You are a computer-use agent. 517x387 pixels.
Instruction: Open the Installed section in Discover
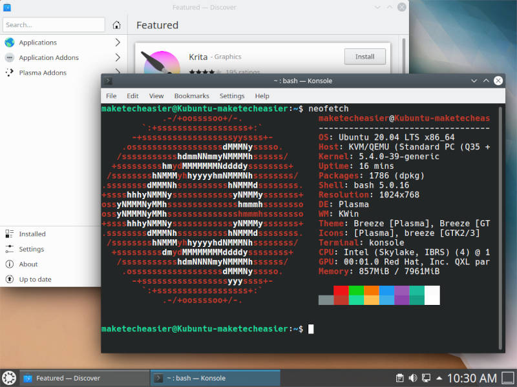click(31, 233)
